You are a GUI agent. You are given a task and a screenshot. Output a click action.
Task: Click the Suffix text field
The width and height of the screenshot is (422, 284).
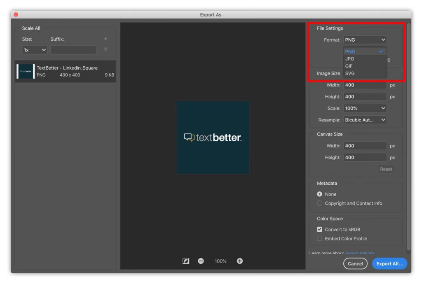click(73, 50)
